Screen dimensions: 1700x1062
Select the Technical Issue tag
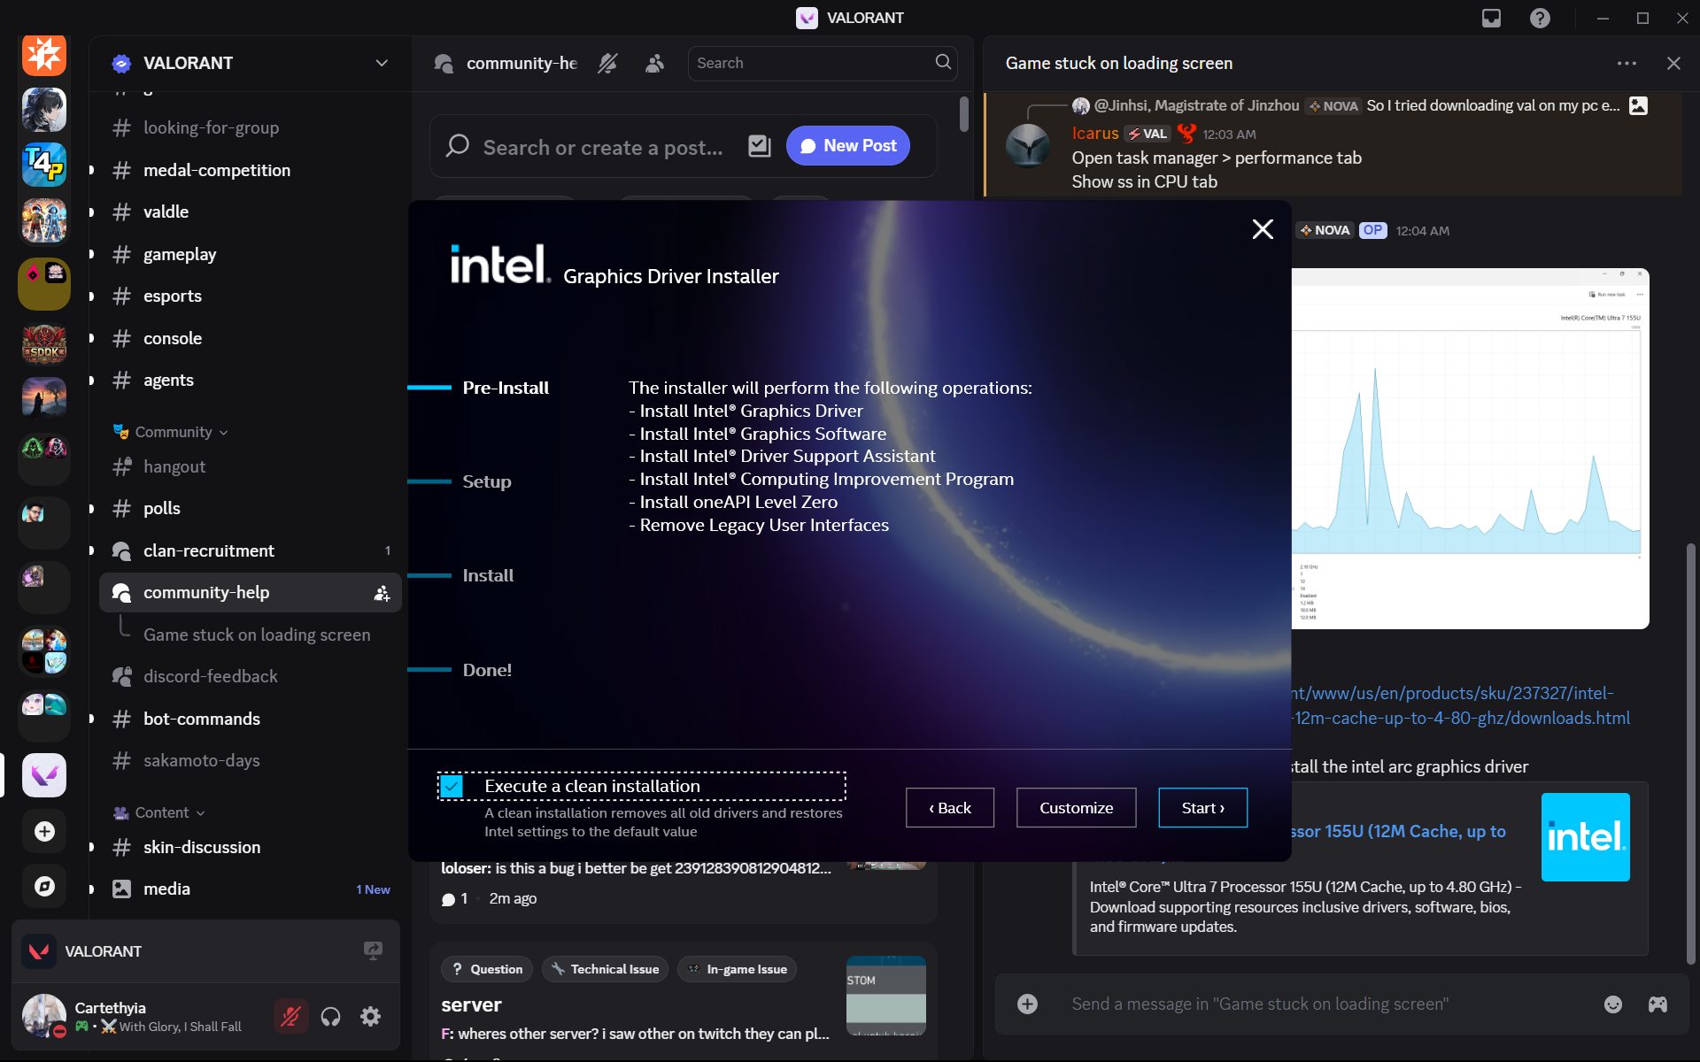[x=605, y=969]
